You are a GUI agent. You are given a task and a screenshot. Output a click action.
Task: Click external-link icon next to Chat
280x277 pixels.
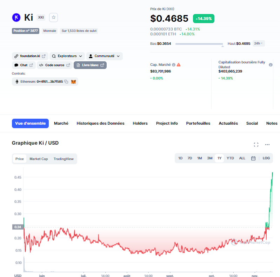pyautogui.click(x=31, y=65)
